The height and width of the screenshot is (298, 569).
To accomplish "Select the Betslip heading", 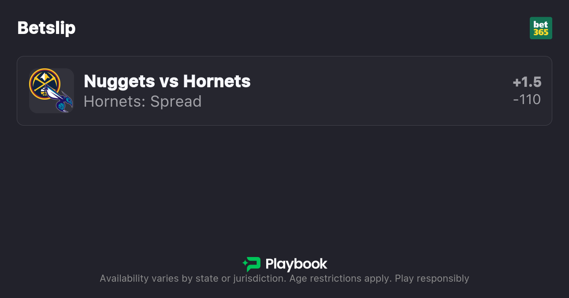I will [46, 28].
